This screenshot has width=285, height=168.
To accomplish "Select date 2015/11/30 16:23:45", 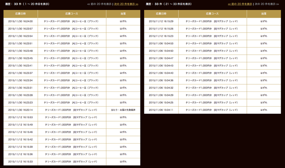I will point(21,58).
